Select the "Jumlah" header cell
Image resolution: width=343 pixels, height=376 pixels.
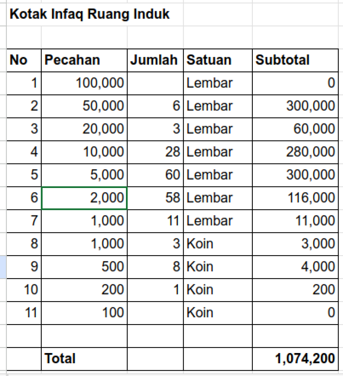(154, 60)
